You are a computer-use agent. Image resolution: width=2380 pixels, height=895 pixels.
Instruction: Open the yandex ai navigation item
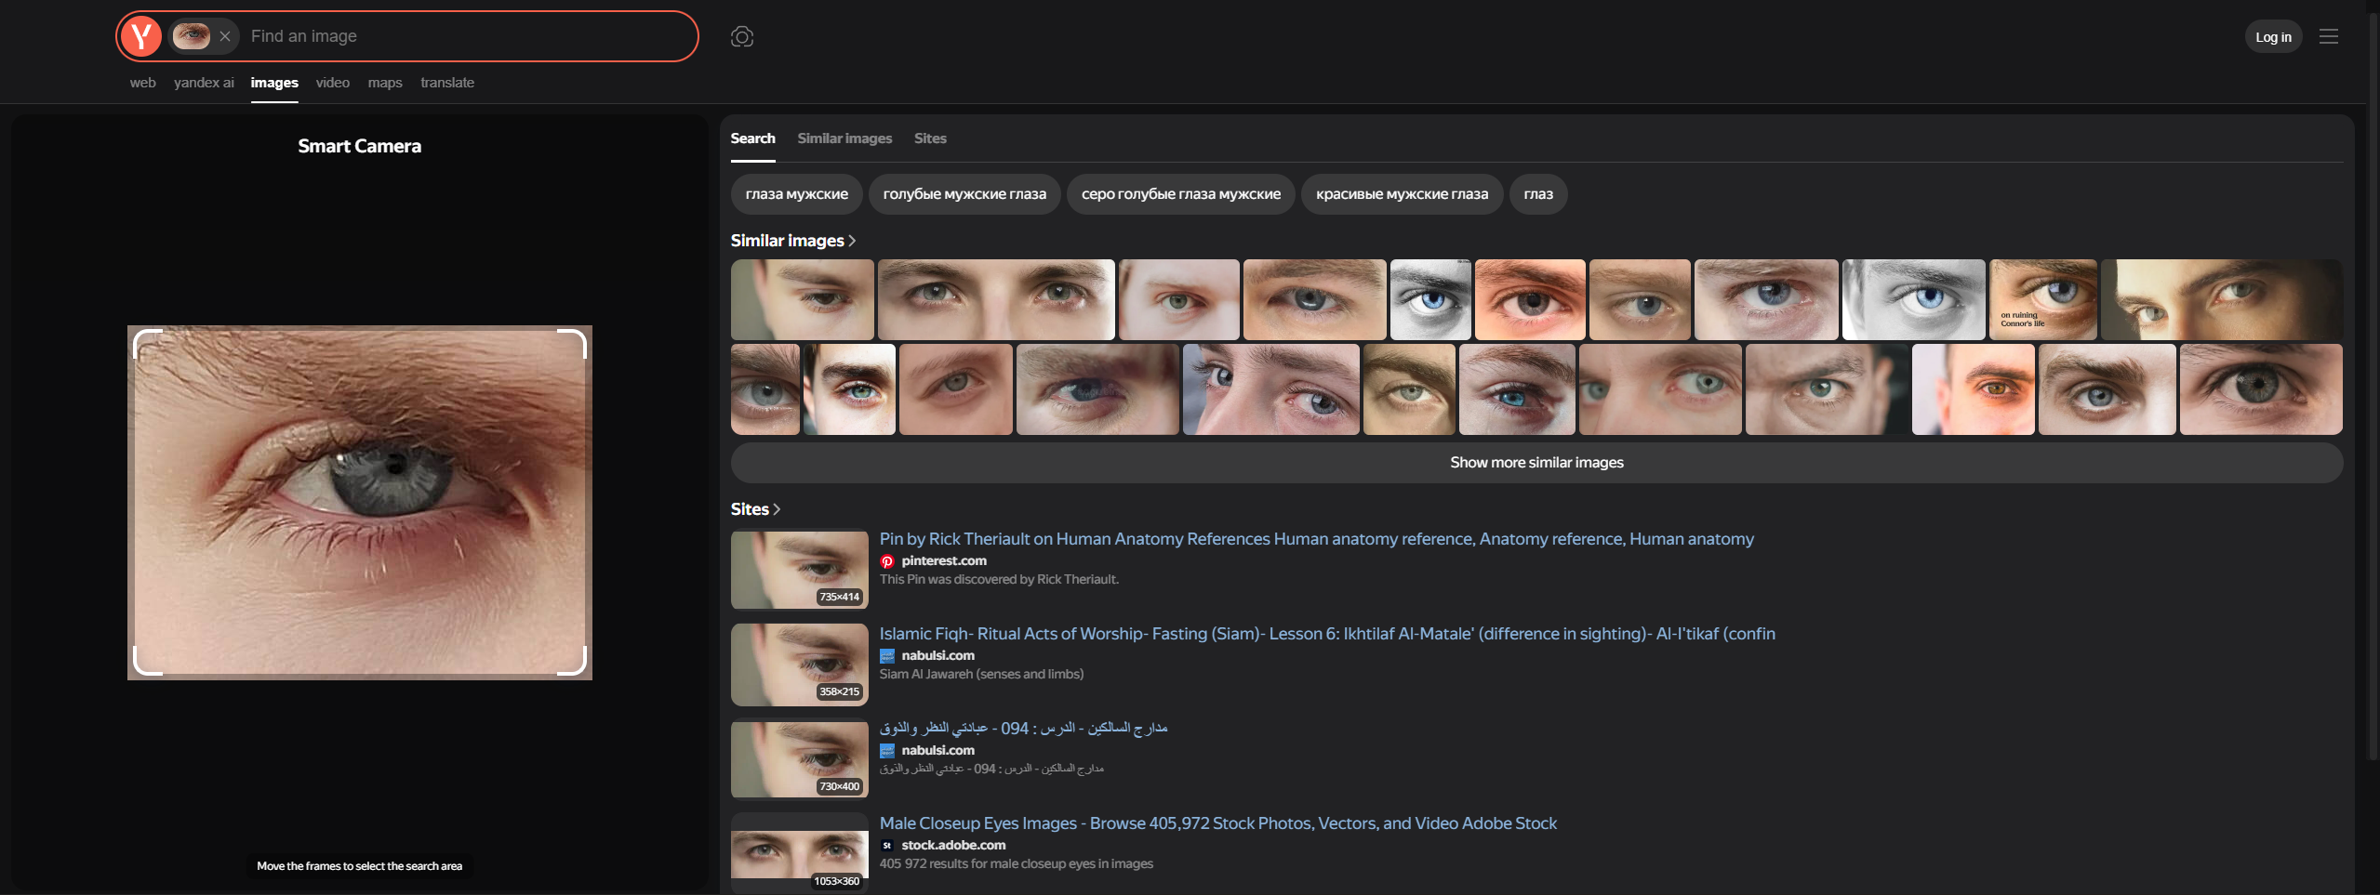[x=204, y=83]
